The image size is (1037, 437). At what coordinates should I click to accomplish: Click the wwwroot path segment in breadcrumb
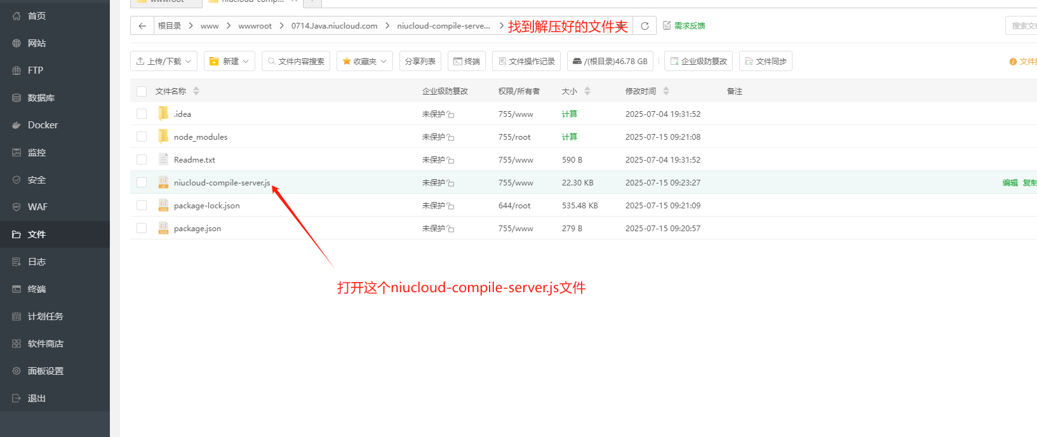point(255,26)
